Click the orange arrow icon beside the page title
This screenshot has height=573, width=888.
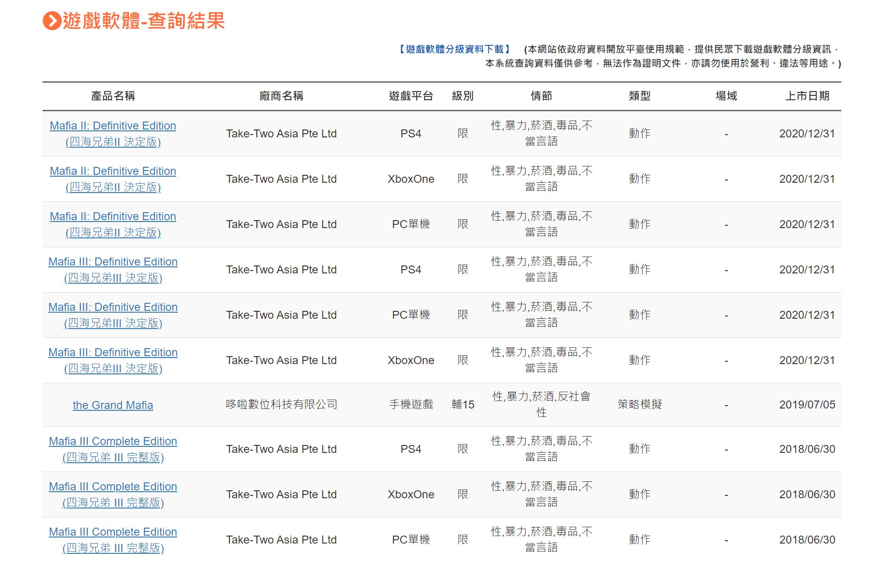click(51, 21)
